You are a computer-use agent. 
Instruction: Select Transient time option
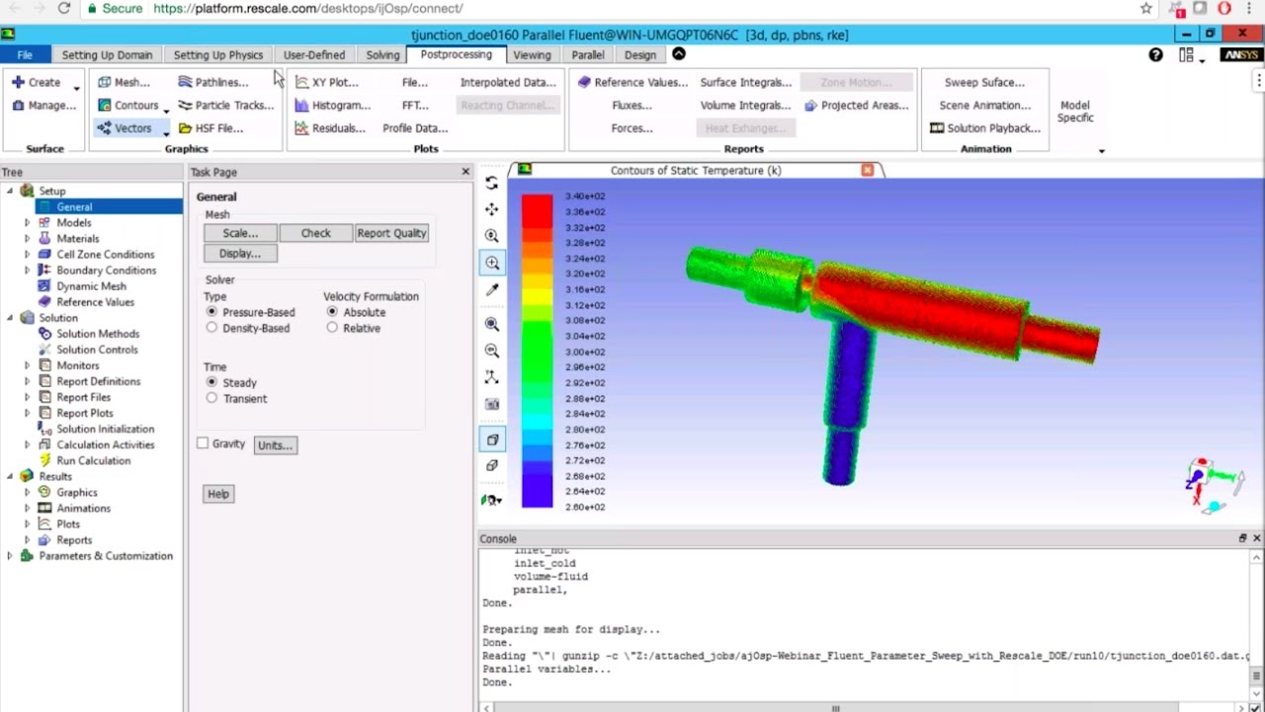(211, 398)
